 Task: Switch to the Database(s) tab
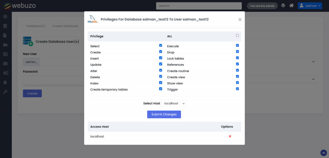[36, 26]
